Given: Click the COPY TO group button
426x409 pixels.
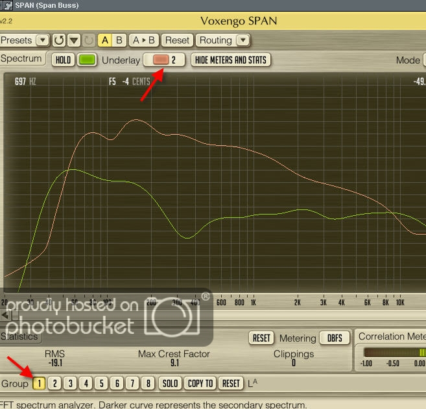Looking at the screenshot, I should tap(200, 384).
